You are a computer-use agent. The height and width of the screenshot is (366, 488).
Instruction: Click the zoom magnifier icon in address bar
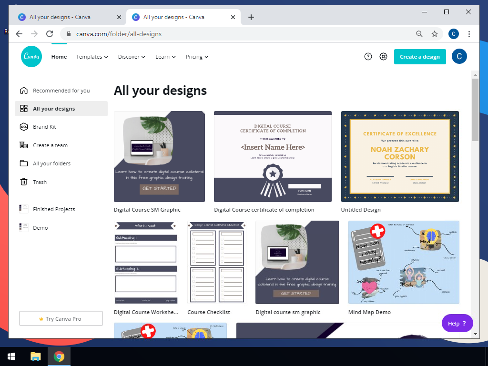(419, 34)
